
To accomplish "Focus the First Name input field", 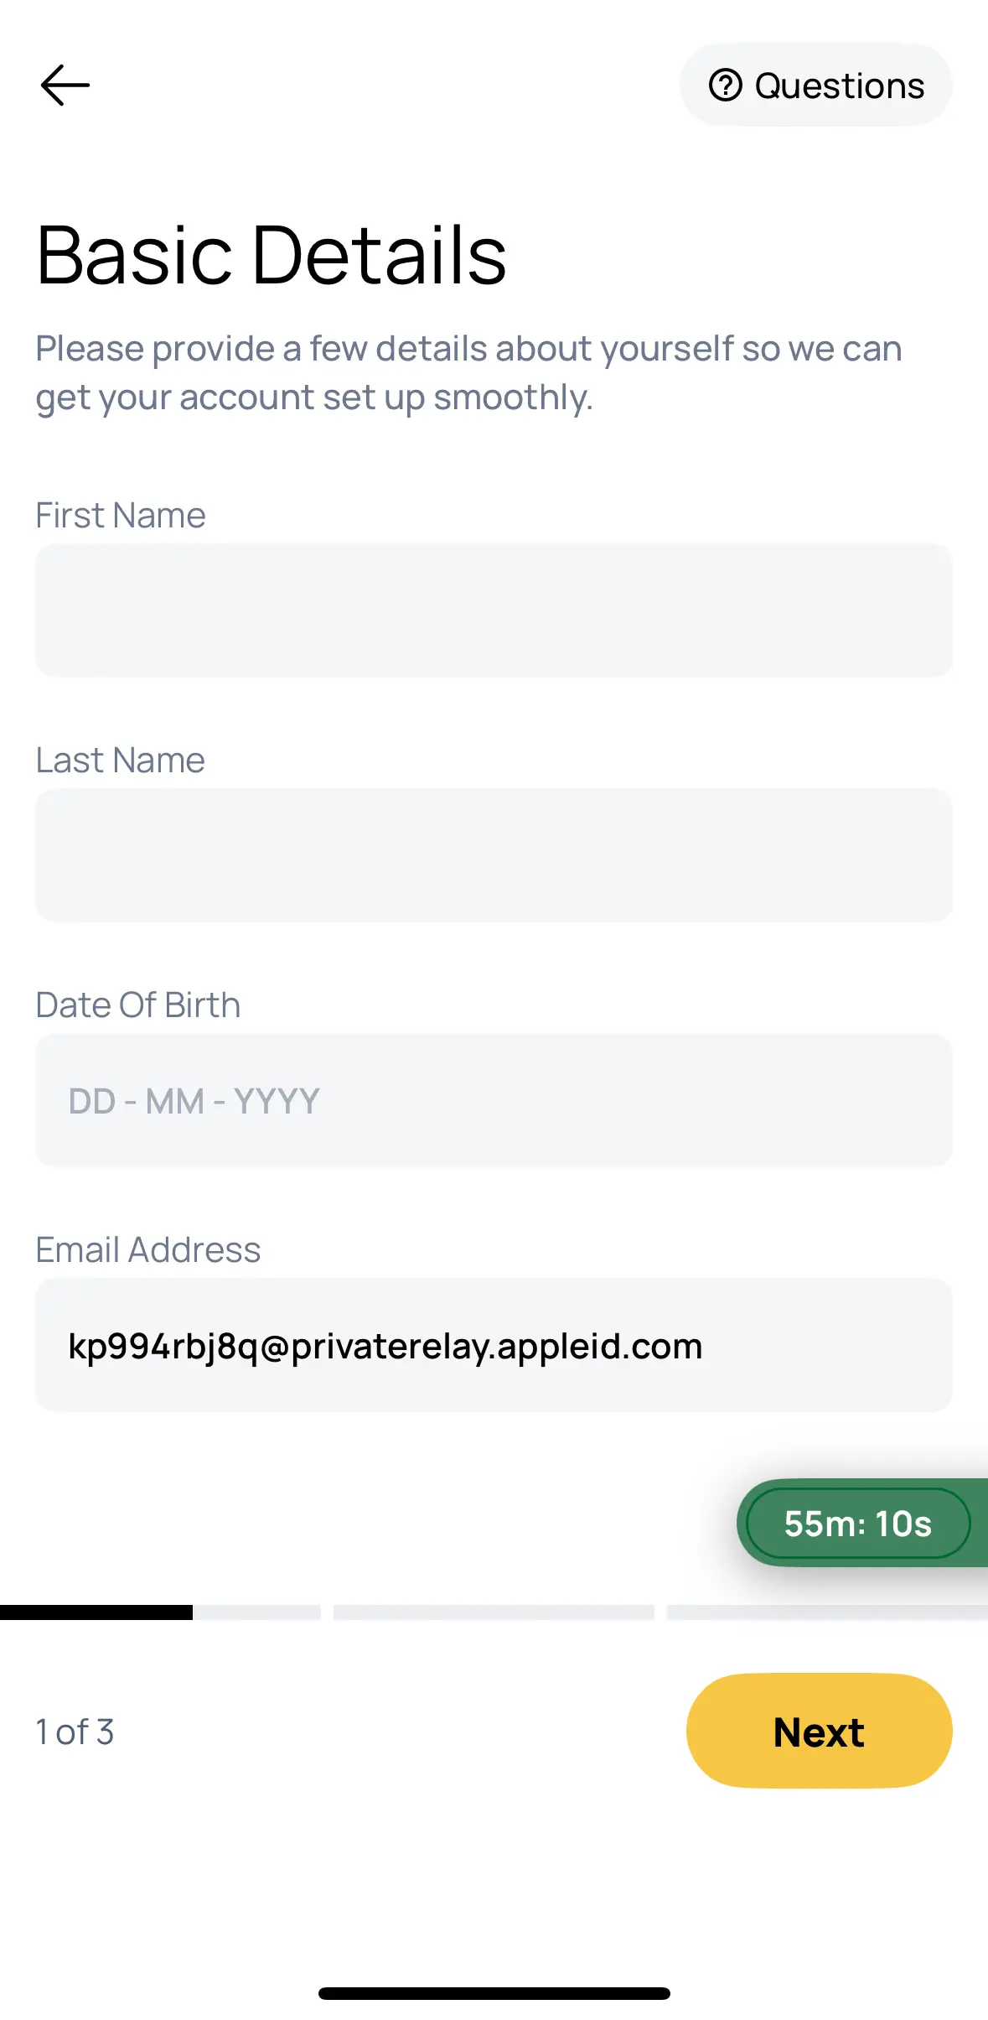I will 494,610.
